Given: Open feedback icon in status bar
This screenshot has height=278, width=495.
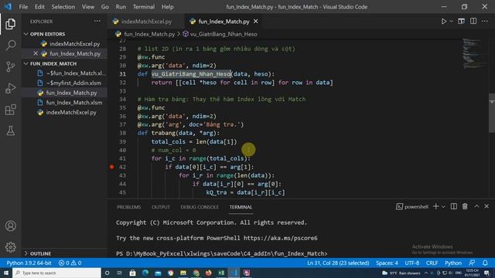Looking at the screenshot, I should pos(472,263).
